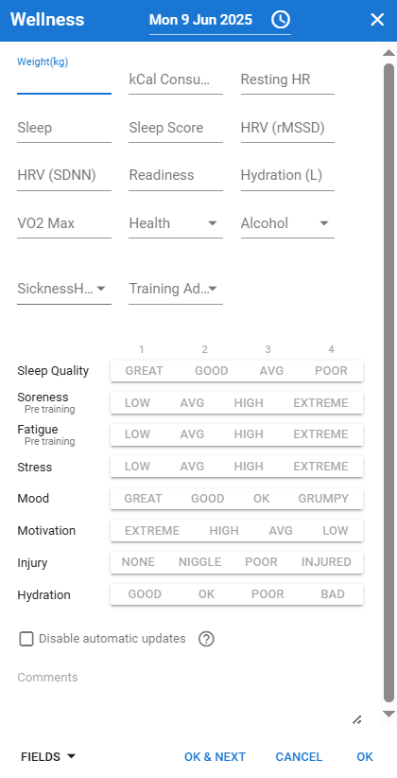The height and width of the screenshot is (778, 397).
Task: Click the OK & NEXT button
Action: tap(216, 756)
